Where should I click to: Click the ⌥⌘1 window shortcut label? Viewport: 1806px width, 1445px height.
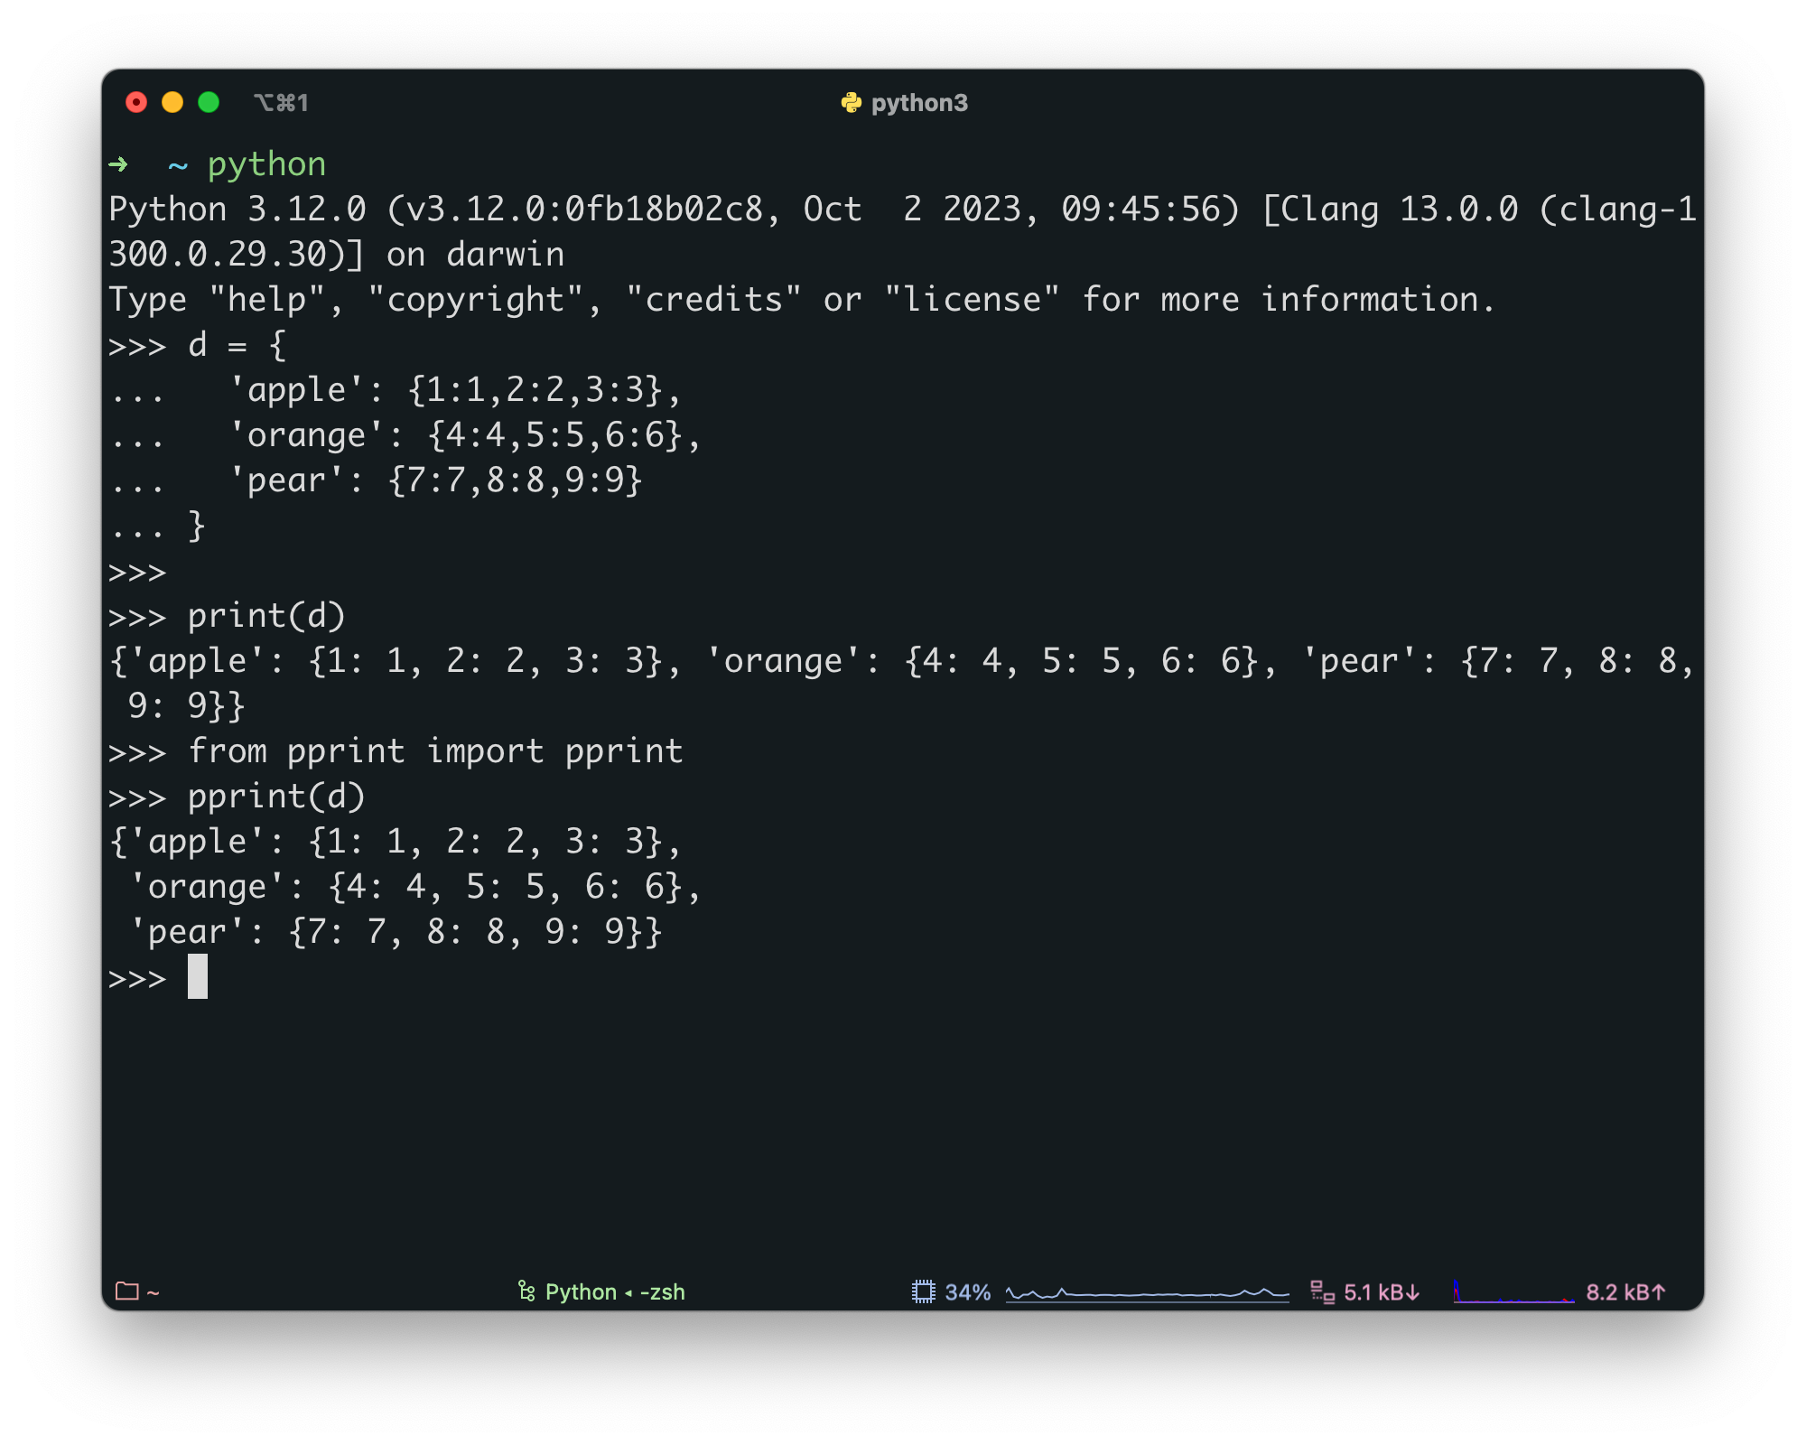[x=282, y=103]
